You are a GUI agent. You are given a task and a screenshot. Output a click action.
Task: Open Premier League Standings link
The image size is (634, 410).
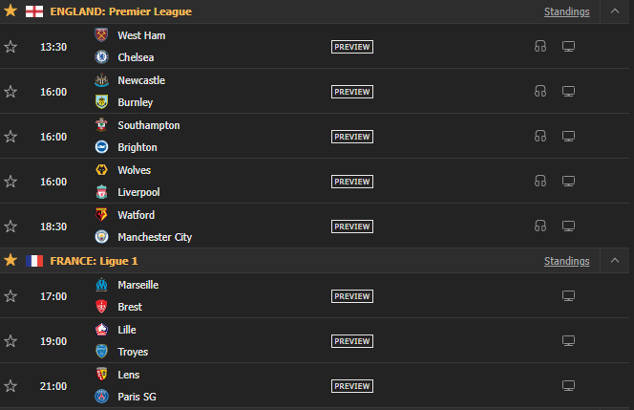[x=566, y=12]
